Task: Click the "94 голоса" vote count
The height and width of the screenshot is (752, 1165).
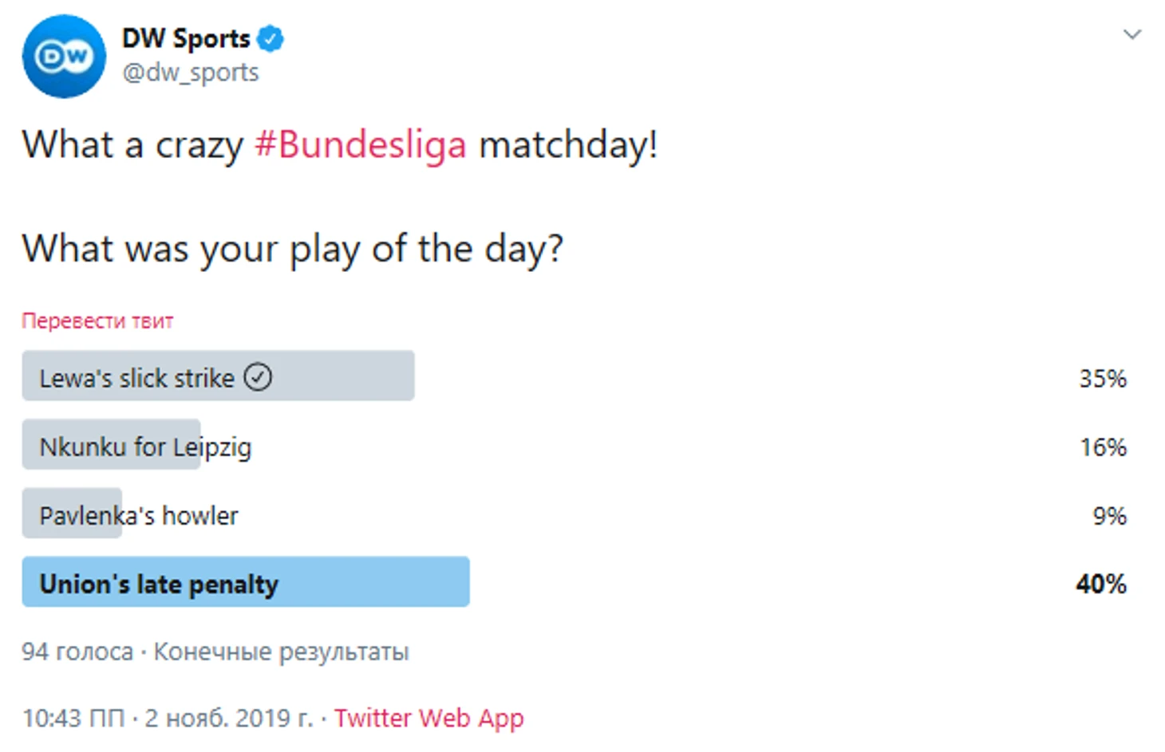Action: click(77, 652)
